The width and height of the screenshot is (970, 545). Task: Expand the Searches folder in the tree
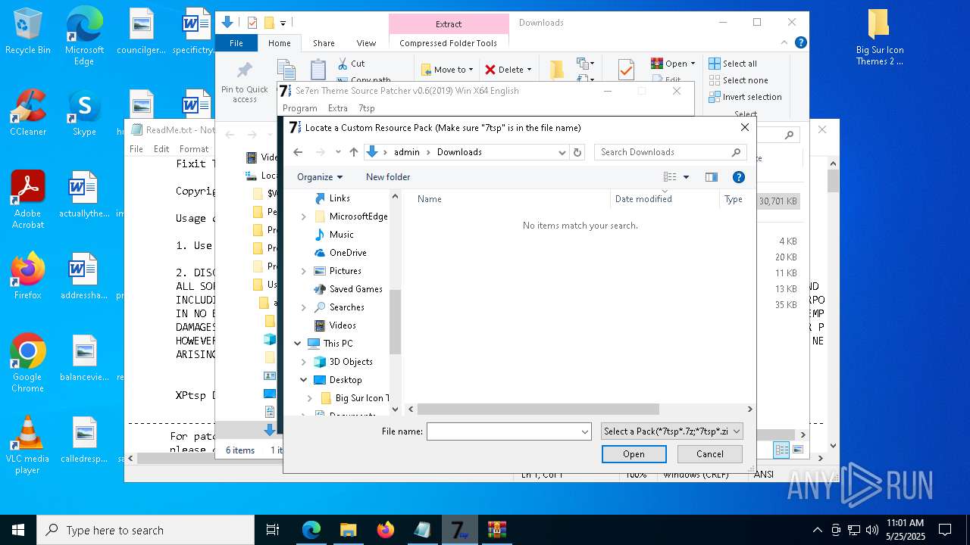coord(304,307)
